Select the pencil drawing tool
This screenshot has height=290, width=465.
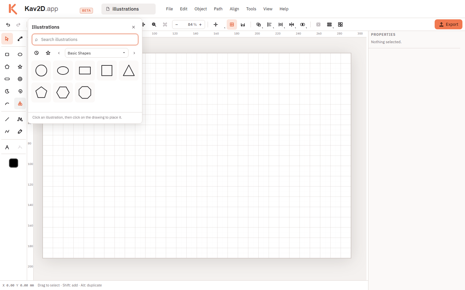[x=20, y=131]
